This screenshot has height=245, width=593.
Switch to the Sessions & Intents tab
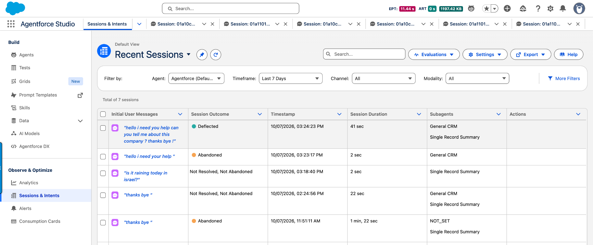tap(107, 24)
